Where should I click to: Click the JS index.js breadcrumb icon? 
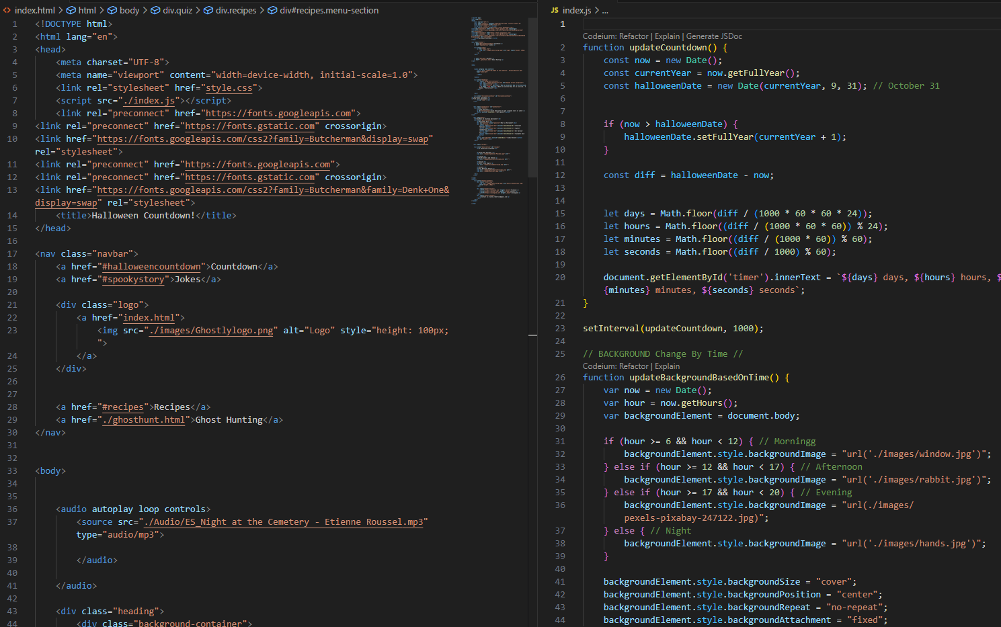555,10
